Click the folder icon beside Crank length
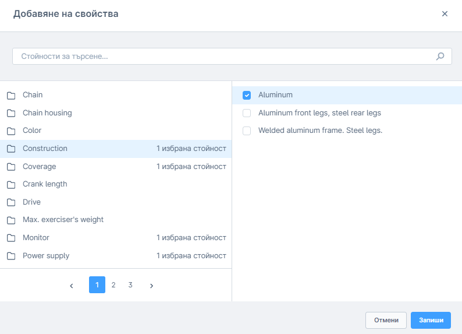 coord(11,184)
